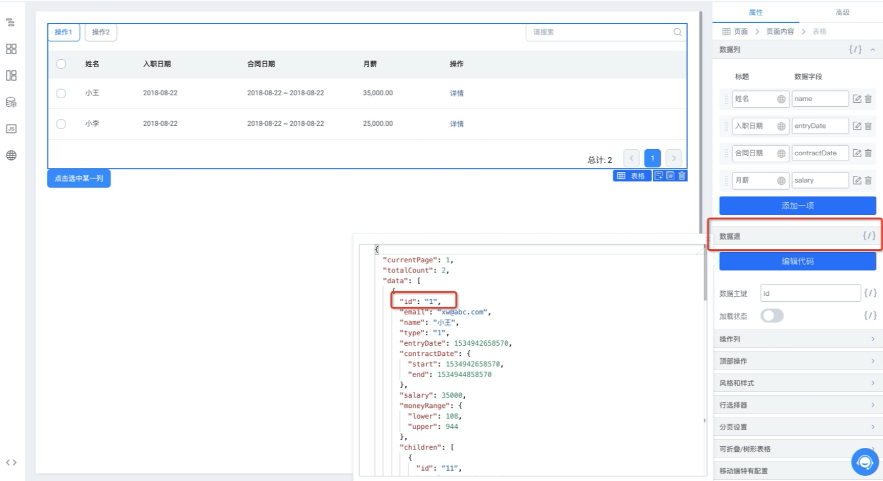Open the data source icon in sidebar
Screen dimensions: 883x481
(11, 102)
